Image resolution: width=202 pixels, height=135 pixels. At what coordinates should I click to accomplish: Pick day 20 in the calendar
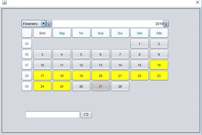101,75
